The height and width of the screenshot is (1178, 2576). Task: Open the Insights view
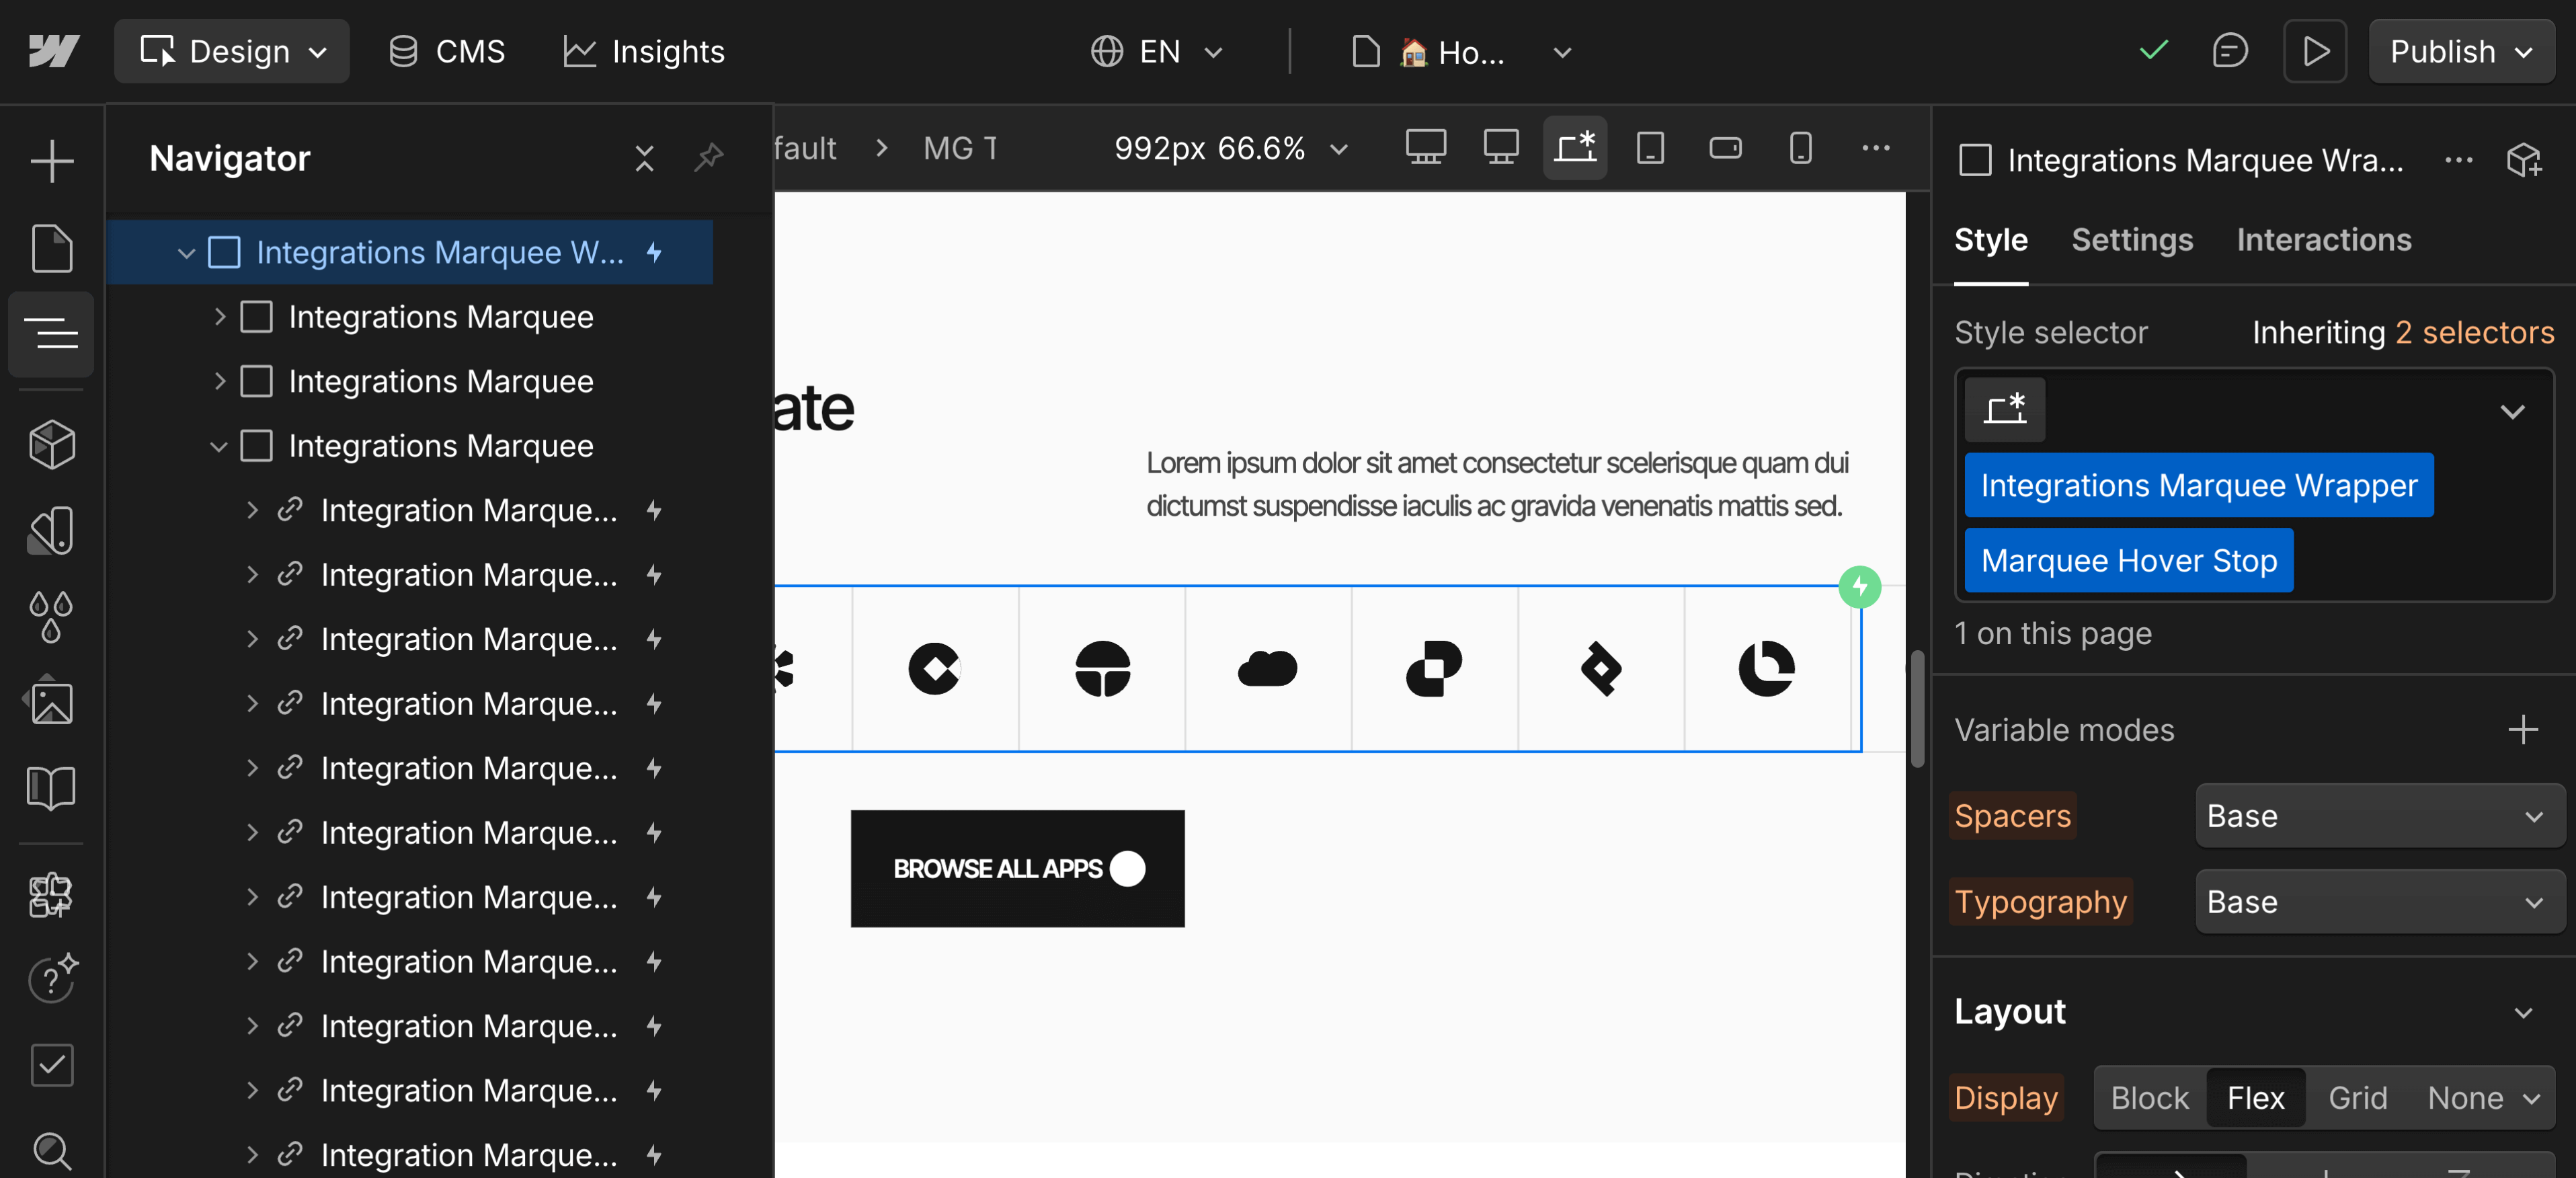643,51
